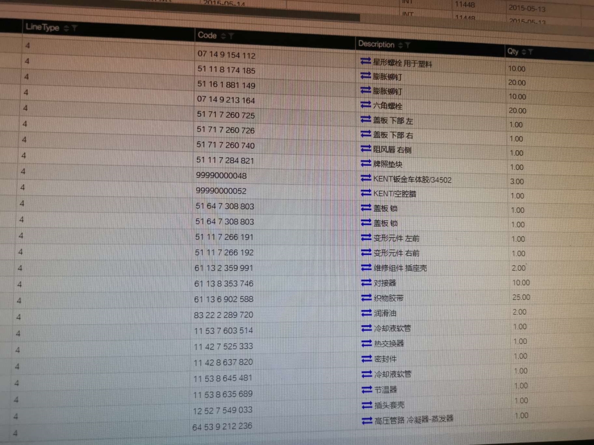Sort the Description column with its arrows icon
The image size is (594, 445).
coord(400,45)
